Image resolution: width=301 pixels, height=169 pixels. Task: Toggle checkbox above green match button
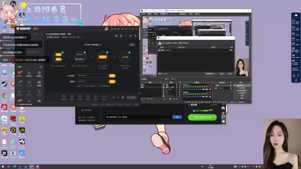(194, 111)
